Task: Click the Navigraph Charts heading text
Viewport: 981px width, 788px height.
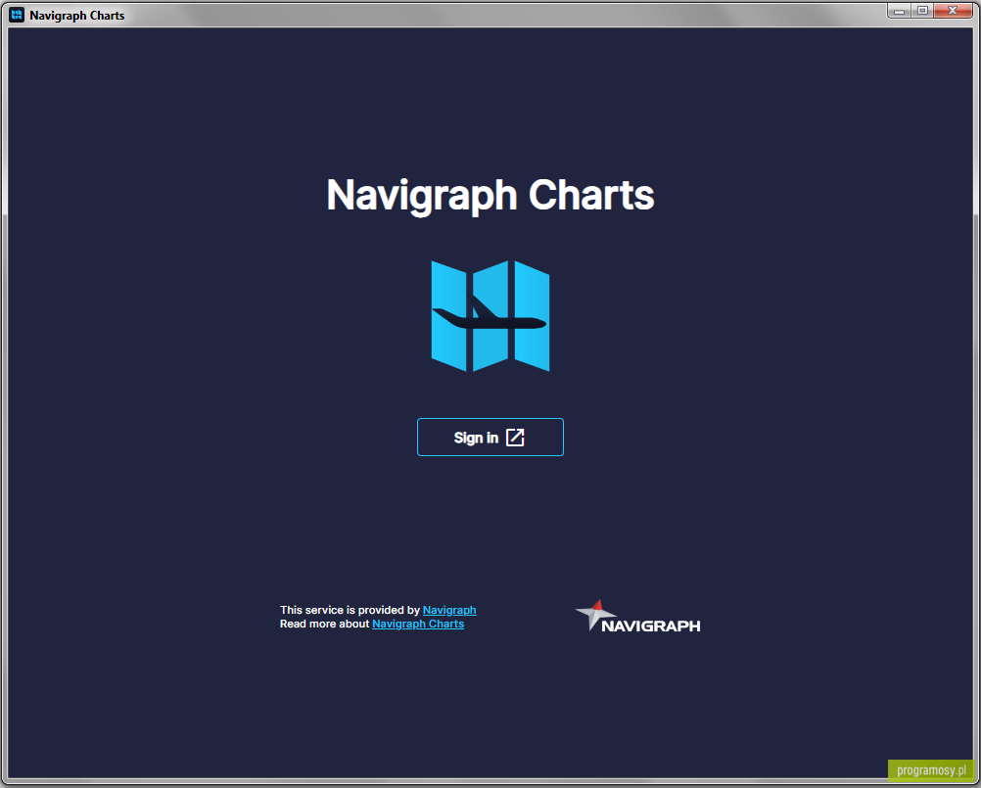Action: 490,195
